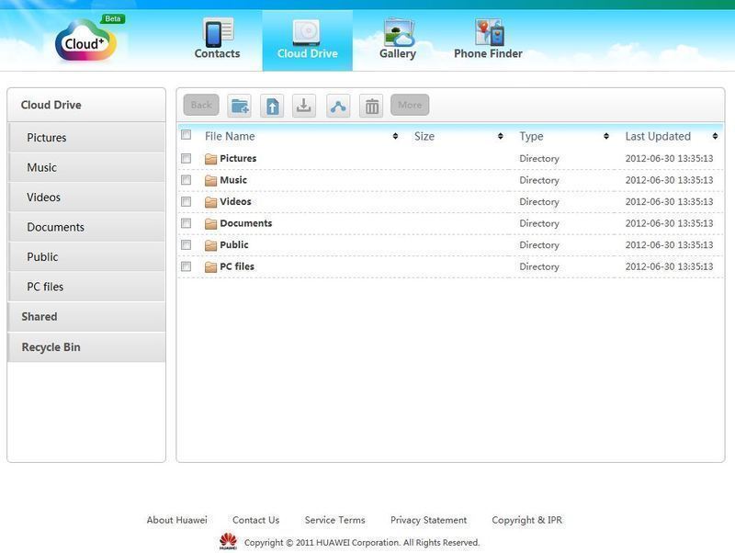Open the Contacts phone icon
735x553 pixels.
coord(218,32)
